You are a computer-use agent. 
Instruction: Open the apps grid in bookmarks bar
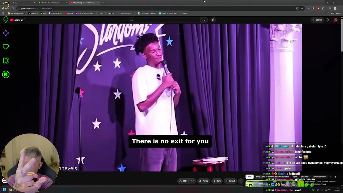pos(3,13)
